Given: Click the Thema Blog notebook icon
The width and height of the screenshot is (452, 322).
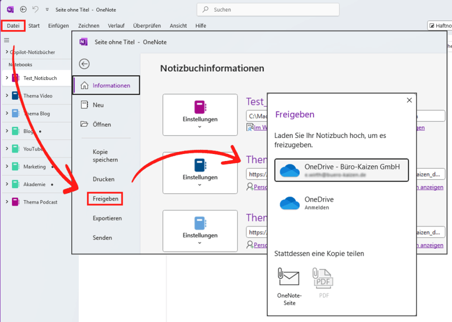Looking at the screenshot, I should [16, 113].
